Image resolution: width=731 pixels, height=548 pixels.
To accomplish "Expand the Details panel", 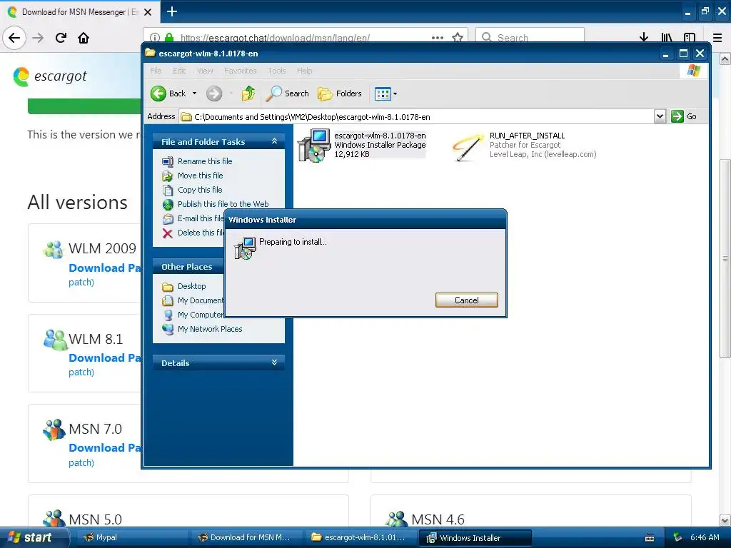I will [275, 362].
